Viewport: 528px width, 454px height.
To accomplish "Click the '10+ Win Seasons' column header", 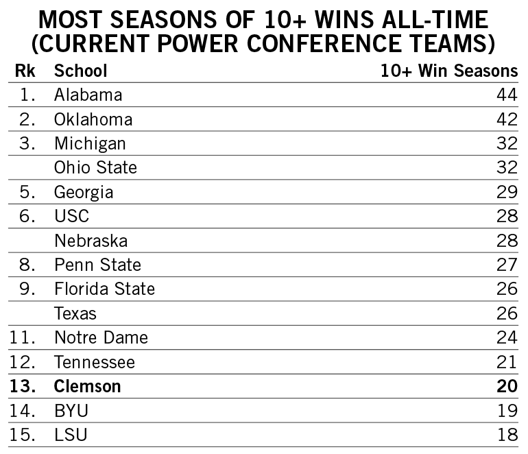I will tap(448, 71).
